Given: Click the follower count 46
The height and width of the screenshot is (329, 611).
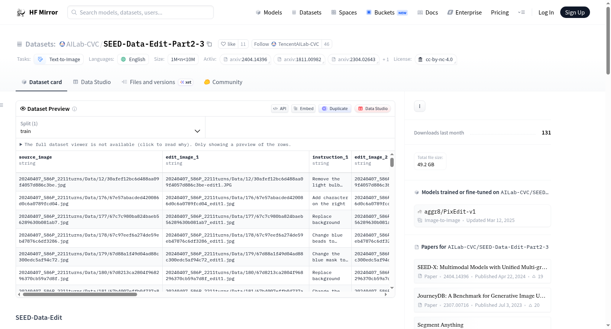Looking at the screenshot, I should [327, 44].
